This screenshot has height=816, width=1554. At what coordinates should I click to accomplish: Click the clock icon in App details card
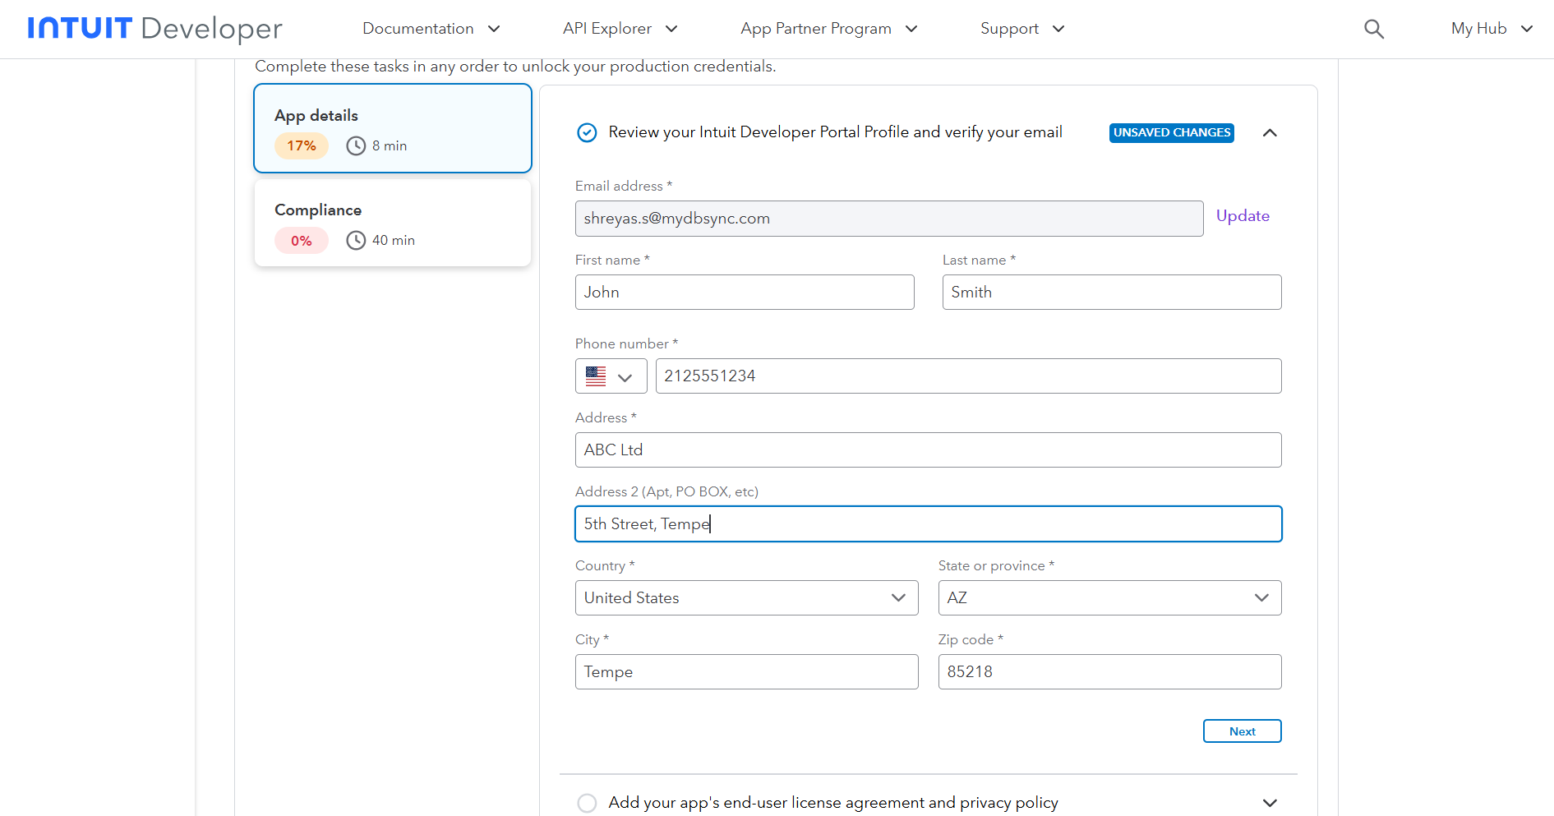click(x=356, y=145)
